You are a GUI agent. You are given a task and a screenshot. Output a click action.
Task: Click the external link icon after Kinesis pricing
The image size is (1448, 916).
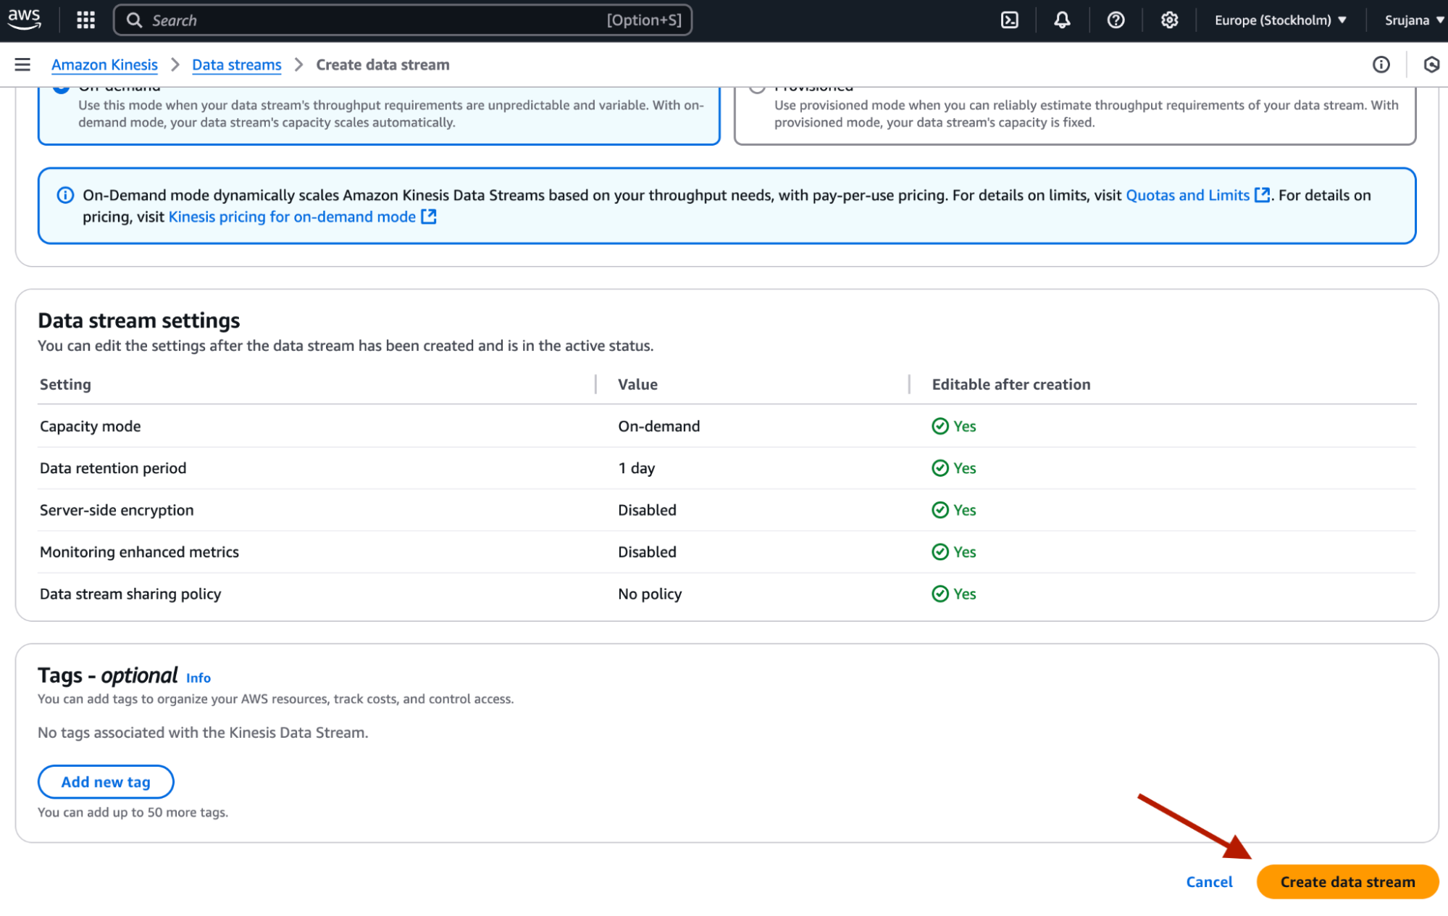pyautogui.click(x=429, y=217)
